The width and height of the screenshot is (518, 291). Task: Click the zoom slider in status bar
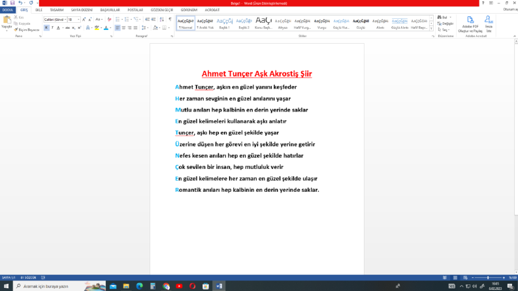click(x=488, y=278)
